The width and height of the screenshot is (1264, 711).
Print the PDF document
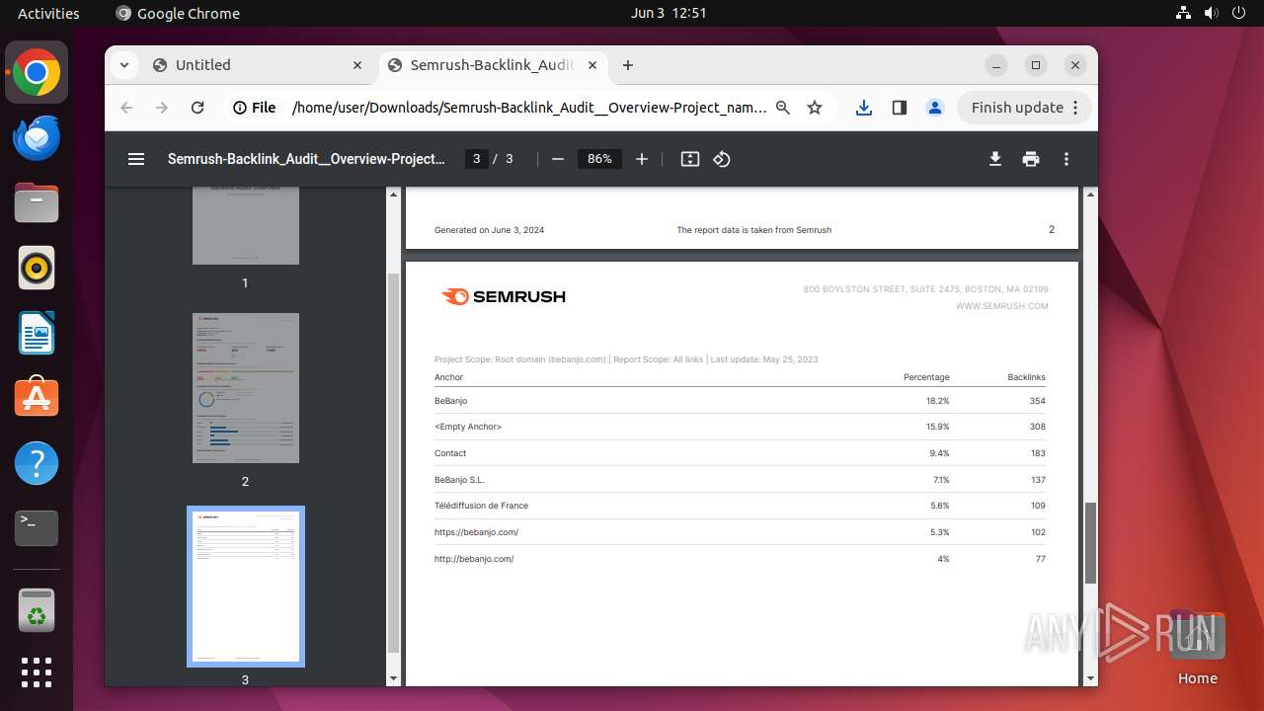tap(1031, 159)
